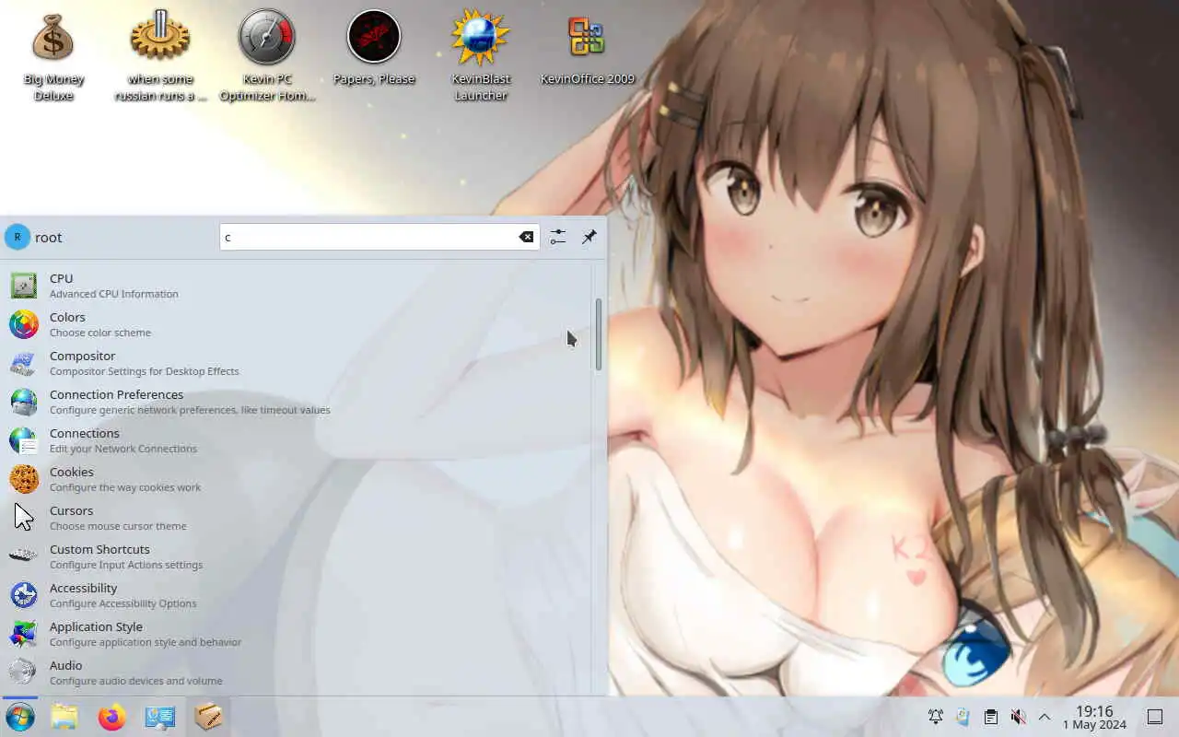1179x737 pixels.
Task: Click the Accessibility icon in results
Action: [24, 595]
